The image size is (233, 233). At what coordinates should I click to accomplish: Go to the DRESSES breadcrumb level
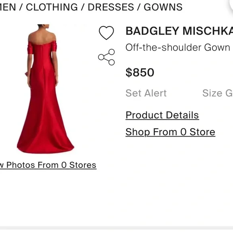click(x=111, y=7)
